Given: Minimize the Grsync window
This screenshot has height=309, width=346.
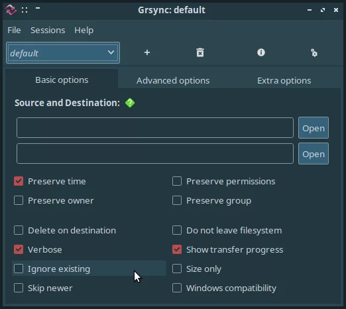Looking at the screenshot, I should [310, 10].
